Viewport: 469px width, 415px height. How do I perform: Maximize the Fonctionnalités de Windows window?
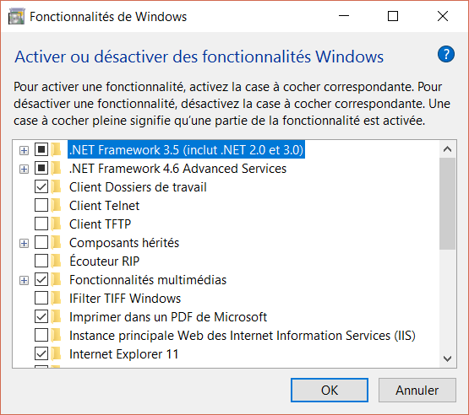(393, 16)
